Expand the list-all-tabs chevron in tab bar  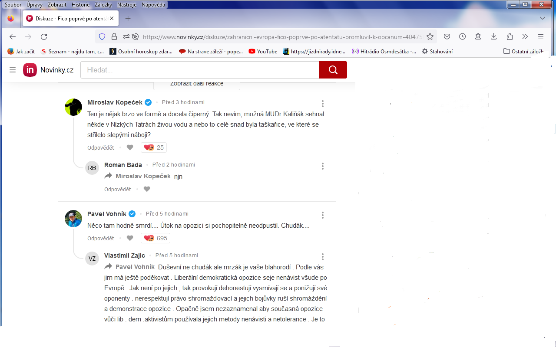pyautogui.click(x=542, y=18)
